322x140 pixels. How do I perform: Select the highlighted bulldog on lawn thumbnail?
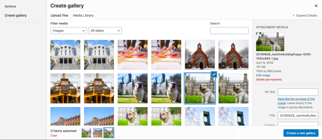click(200, 88)
